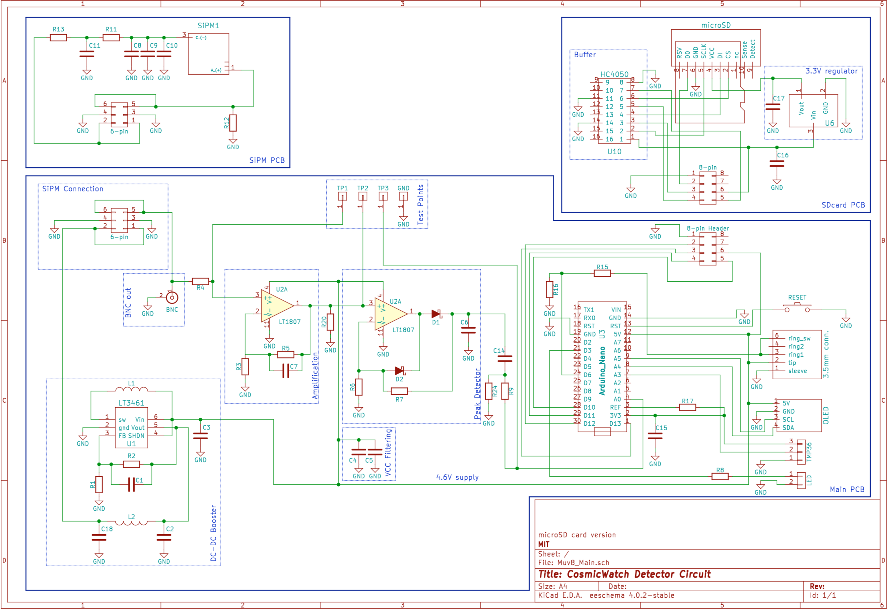Image resolution: width=888 pixels, height=610 pixels.
Task: Click the R15 resistor symbol
Action: tap(603, 274)
